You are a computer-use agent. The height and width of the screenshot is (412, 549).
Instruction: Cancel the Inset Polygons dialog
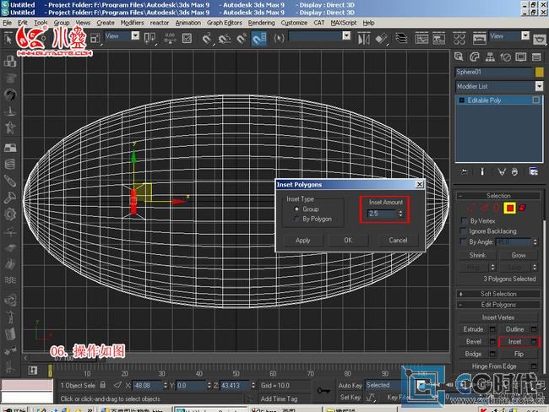(x=398, y=241)
